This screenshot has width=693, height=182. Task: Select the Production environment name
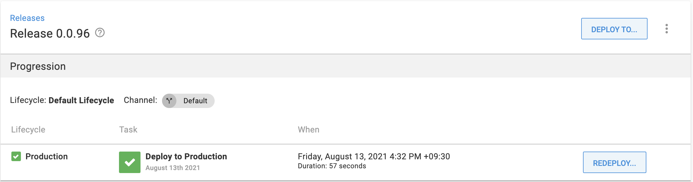tap(47, 156)
